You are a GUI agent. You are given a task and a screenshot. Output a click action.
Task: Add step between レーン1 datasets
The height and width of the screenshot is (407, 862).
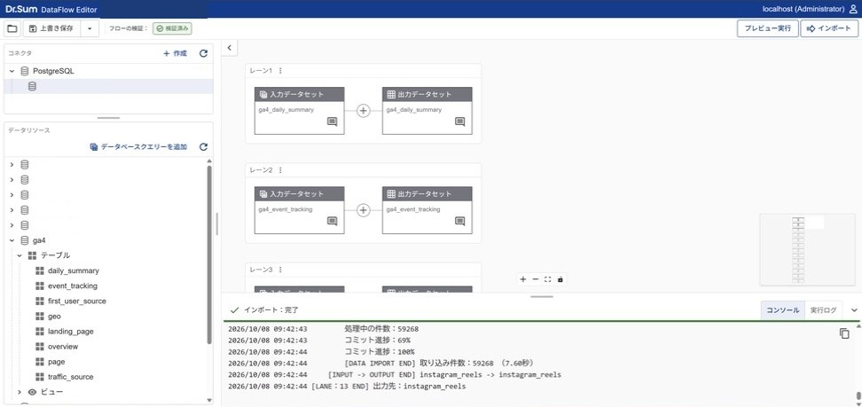point(363,111)
